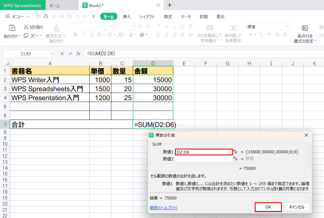The image size is (324, 218).
Task: Click the Redo arrow icon
Action: (85, 16)
